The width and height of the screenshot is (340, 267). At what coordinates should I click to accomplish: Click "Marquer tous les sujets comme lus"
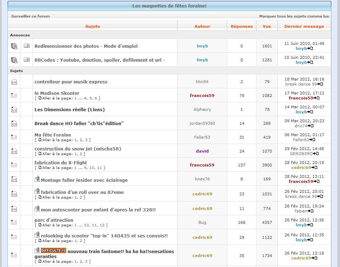coord(294,16)
